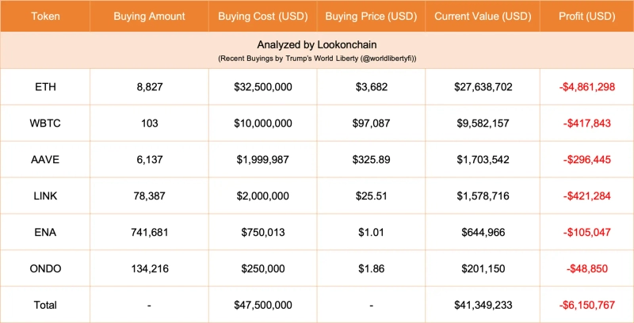Click the Profit (USD) column header
The height and width of the screenshot is (323, 634).
click(x=586, y=16)
